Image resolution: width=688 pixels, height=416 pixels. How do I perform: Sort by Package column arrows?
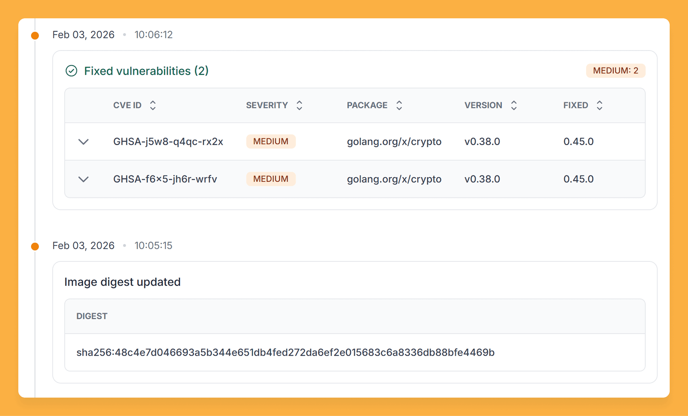399,105
